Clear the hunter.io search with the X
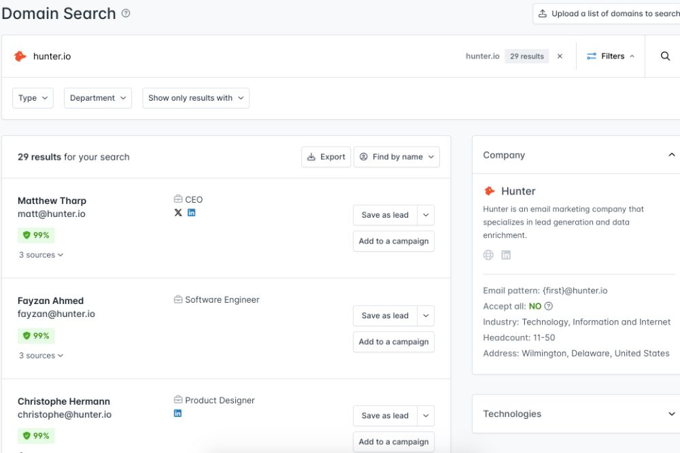Viewport: 680px width, 453px height. 560,56
